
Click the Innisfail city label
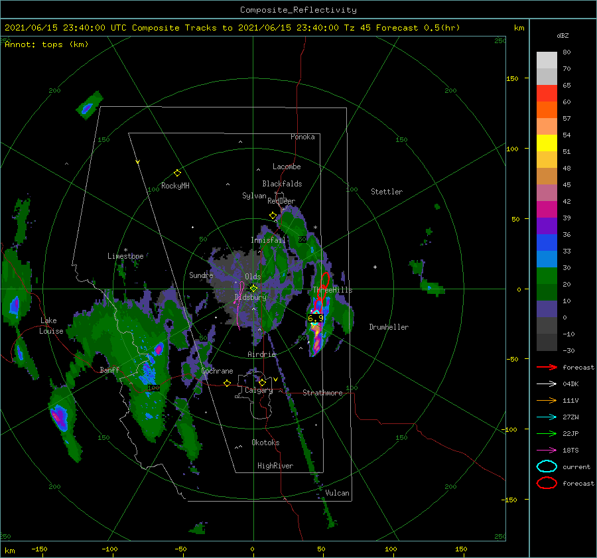[x=268, y=240]
